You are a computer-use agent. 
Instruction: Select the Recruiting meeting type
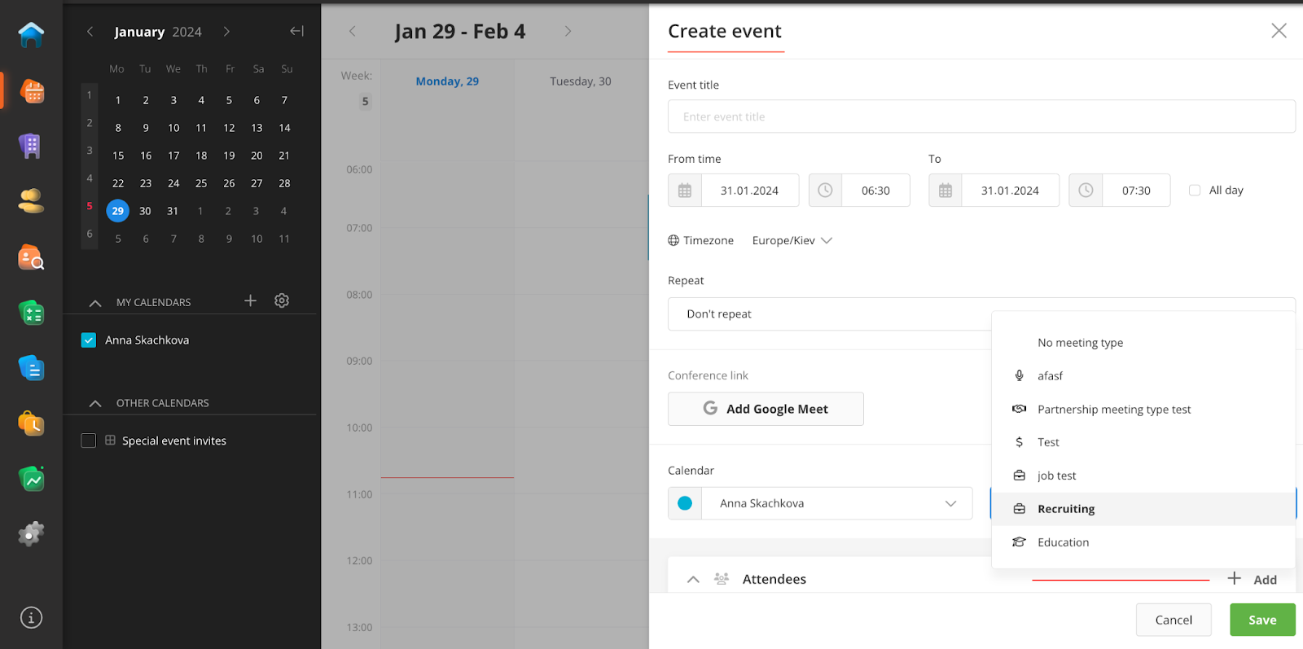[1065, 509]
